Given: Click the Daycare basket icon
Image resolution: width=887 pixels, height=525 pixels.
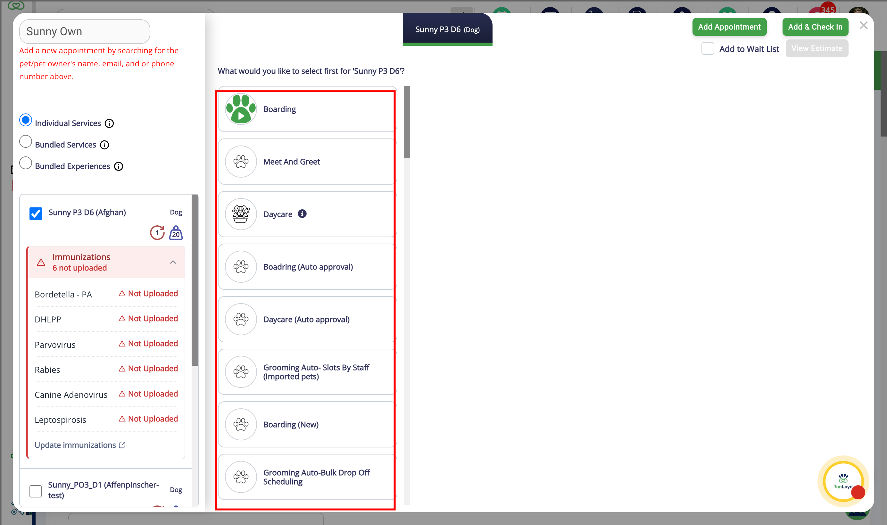Looking at the screenshot, I should click(x=241, y=214).
